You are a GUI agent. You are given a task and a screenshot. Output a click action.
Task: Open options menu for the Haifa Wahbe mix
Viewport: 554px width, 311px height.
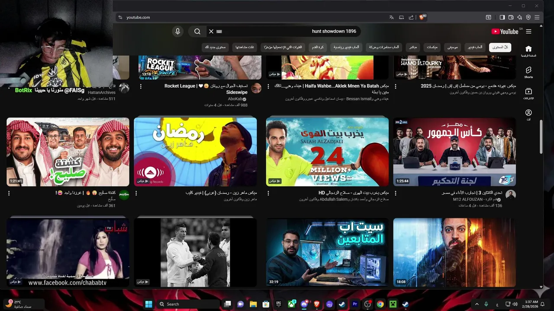pyautogui.click(x=268, y=86)
